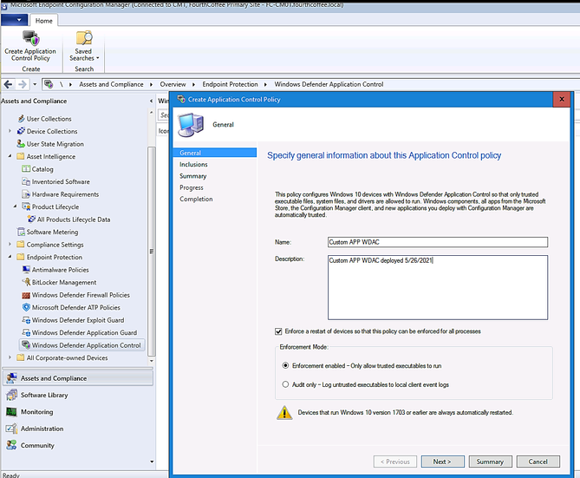Select Audit only radio option
The width and height of the screenshot is (580, 478).
[285, 384]
